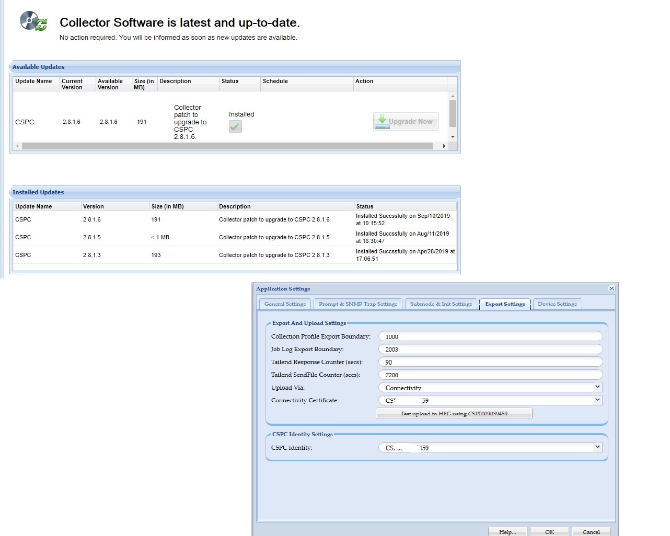Select the installed version 2.8.1.6 cell

point(92,219)
